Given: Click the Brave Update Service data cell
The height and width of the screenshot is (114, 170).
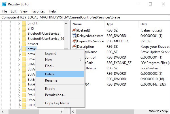Looking at the screenshot, I should tap(155, 52).
